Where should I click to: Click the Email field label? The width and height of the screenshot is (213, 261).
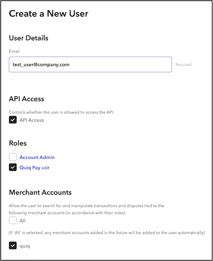click(x=14, y=51)
